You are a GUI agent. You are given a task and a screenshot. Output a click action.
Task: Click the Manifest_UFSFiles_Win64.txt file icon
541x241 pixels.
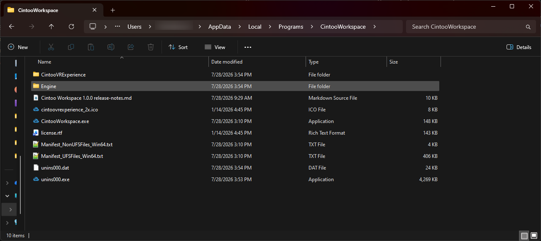tap(36, 156)
